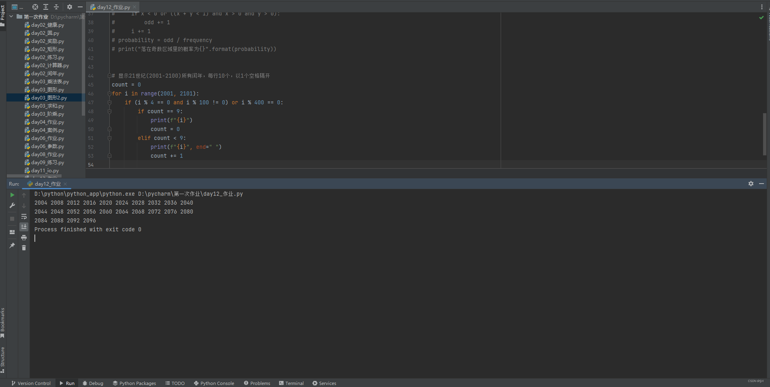This screenshot has height=387, width=770.
Task: Open Project panel settings gear
Action: pyautogui.click(x=70, y=7)
